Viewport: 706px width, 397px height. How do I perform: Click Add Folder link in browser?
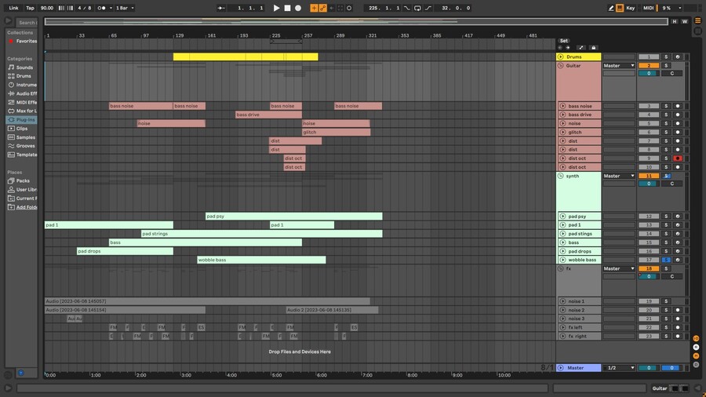point(27,207)
